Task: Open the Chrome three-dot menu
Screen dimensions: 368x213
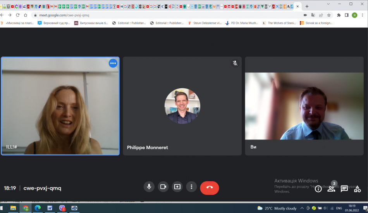Action: 363,15
